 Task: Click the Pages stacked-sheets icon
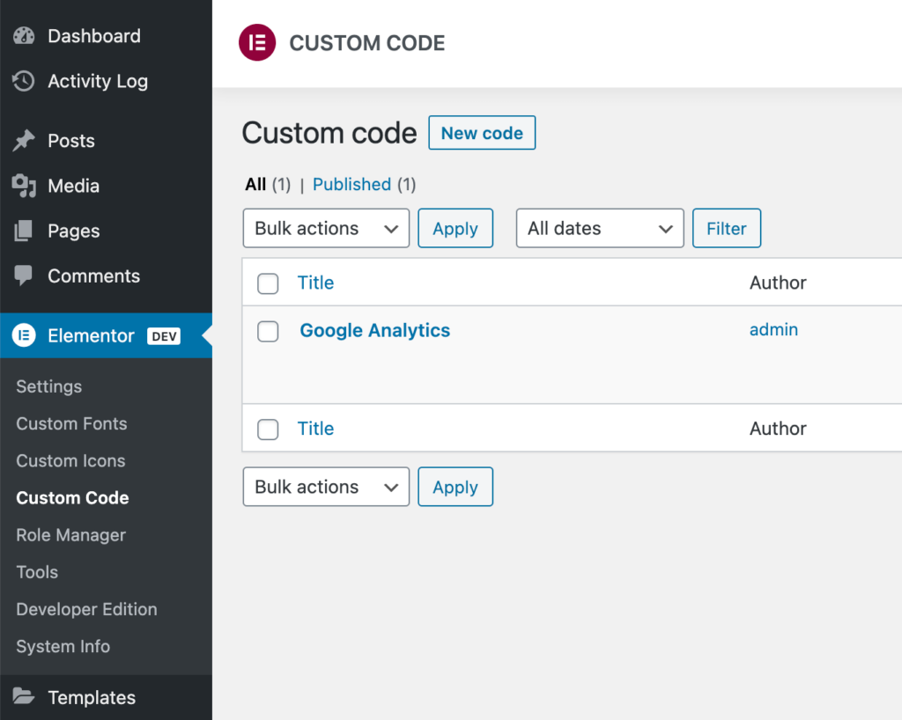(24, 231)
